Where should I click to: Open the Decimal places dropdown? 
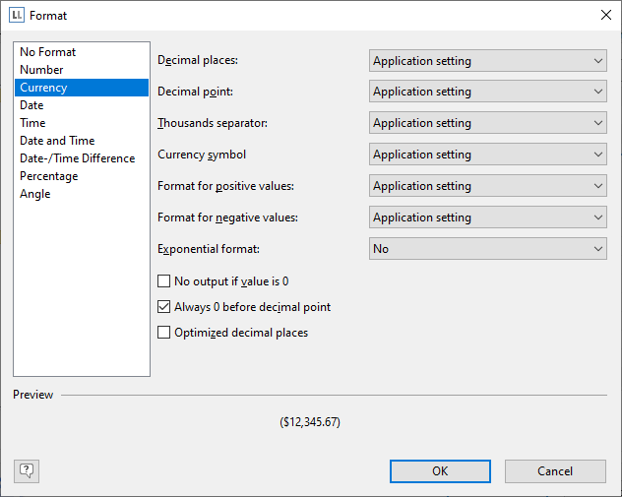click(x=487, y=61)
